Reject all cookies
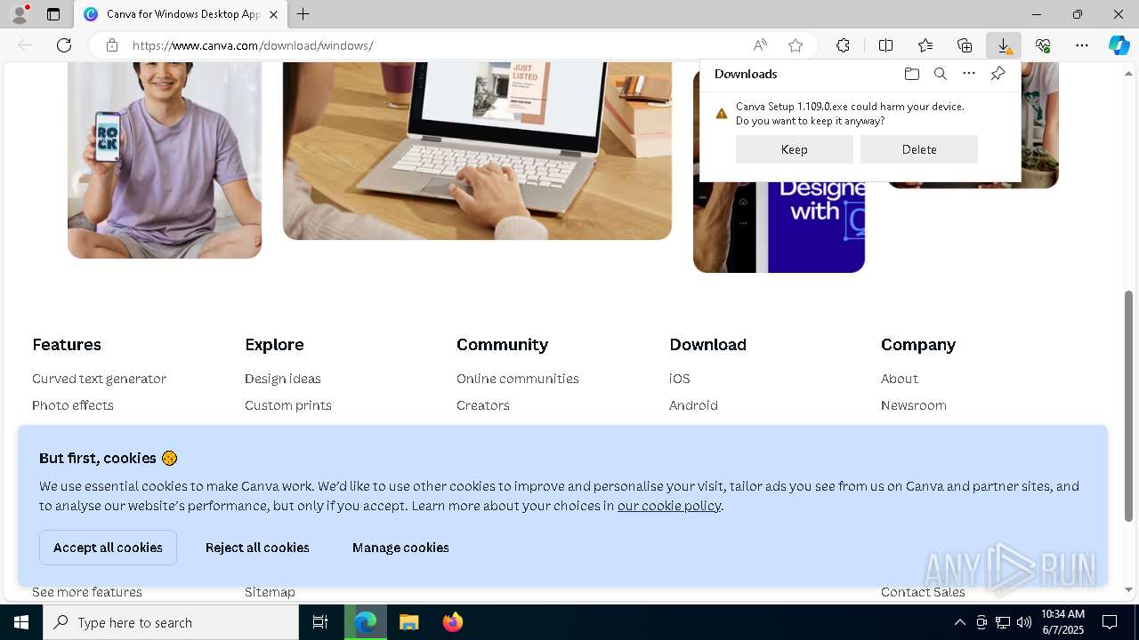The image size is (1139, 640). [257, 548]
